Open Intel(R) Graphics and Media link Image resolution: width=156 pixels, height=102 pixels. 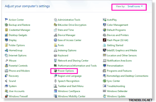click(122, 50)
